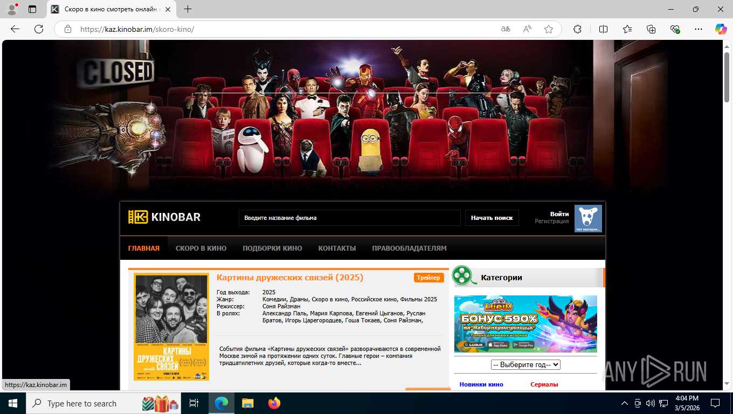Image resolution: width=733 pixels, height=414 pixels.
Task: Go to the Главная menu item
Action: point(144,249)
